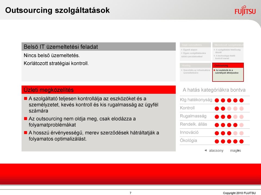Click the Copyright 2010 FUJITSU footer text
The height and width of the screenshot is (195, 261).
pyautogui.click(x=239, y=193)
